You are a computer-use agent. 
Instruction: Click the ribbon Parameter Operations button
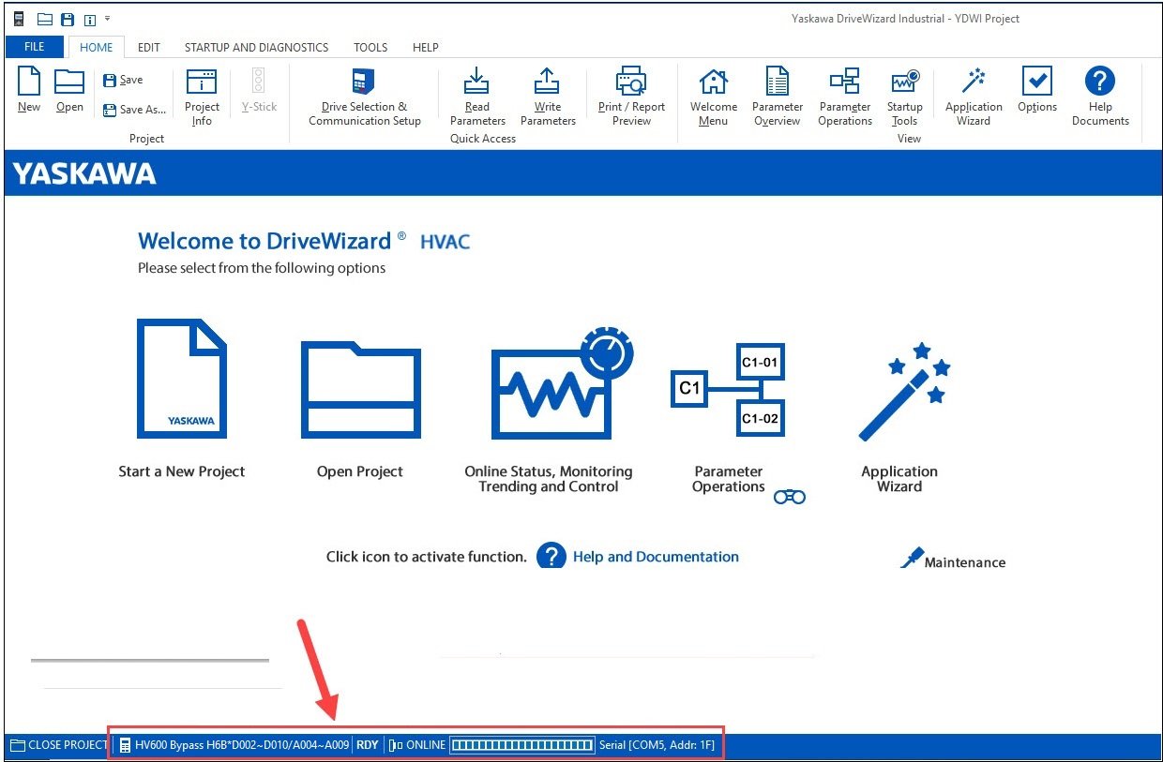tap(845, 97)
